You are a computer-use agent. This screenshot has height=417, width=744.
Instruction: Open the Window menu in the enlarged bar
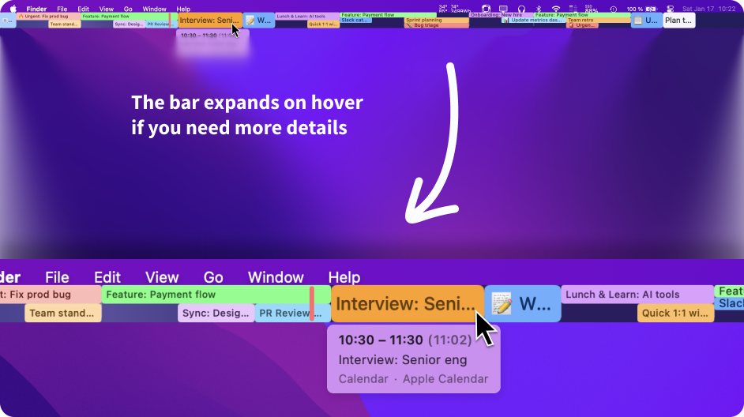point(276,277)
